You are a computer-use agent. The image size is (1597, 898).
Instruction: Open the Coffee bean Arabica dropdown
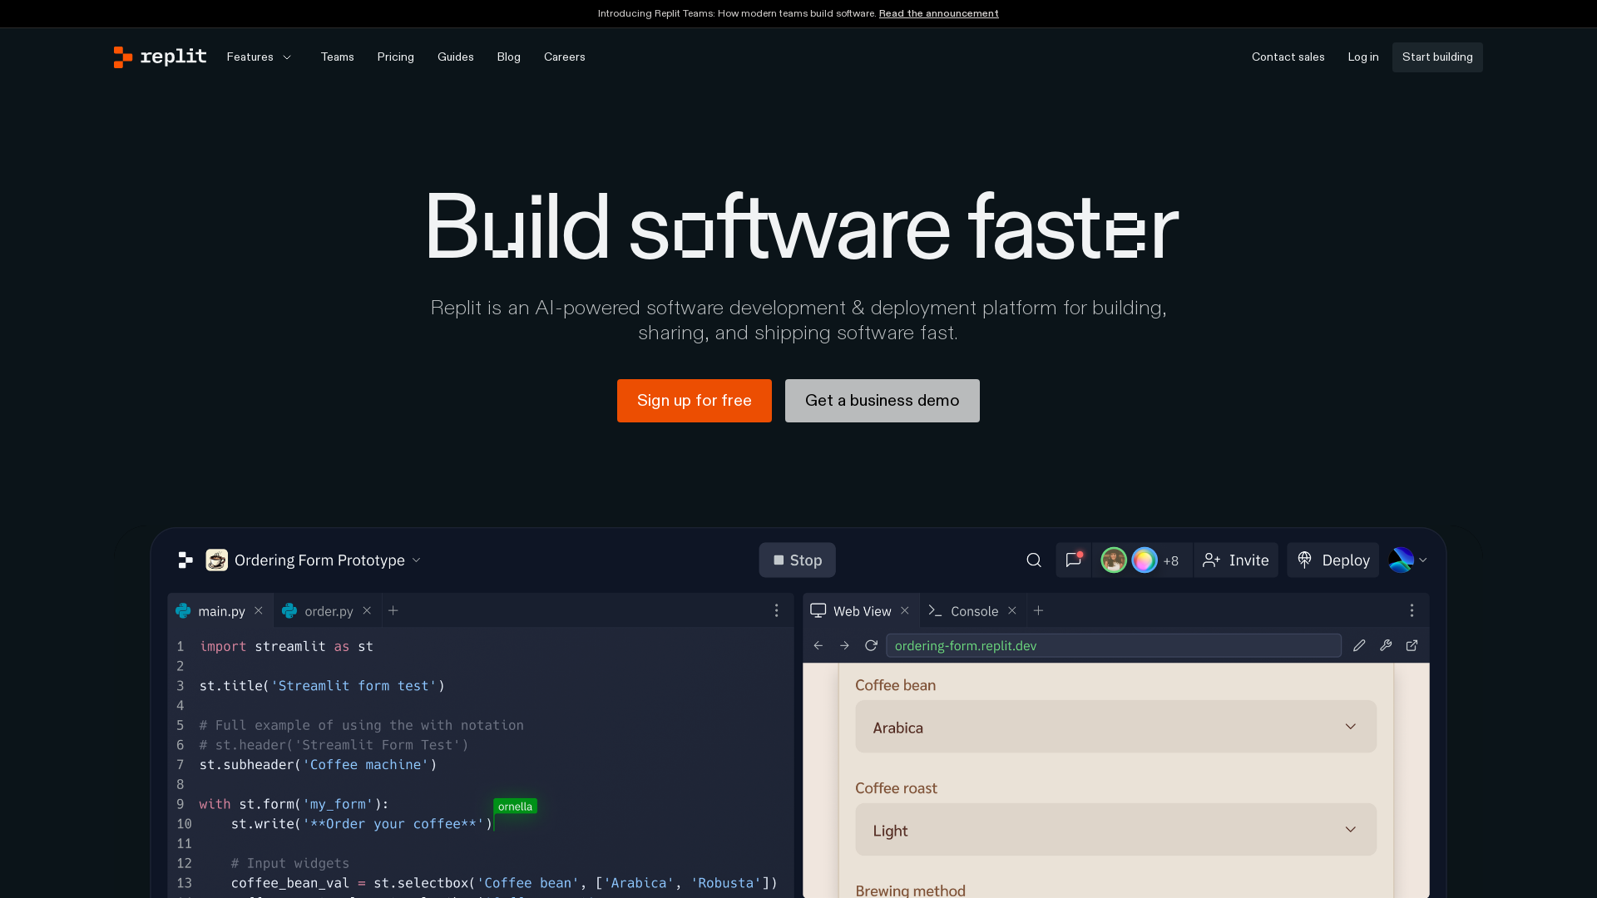click(1115, 728)
